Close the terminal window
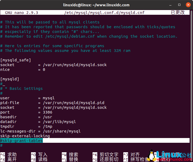The height and width of the screenshot is (162, 193). [x=188, y=5]
